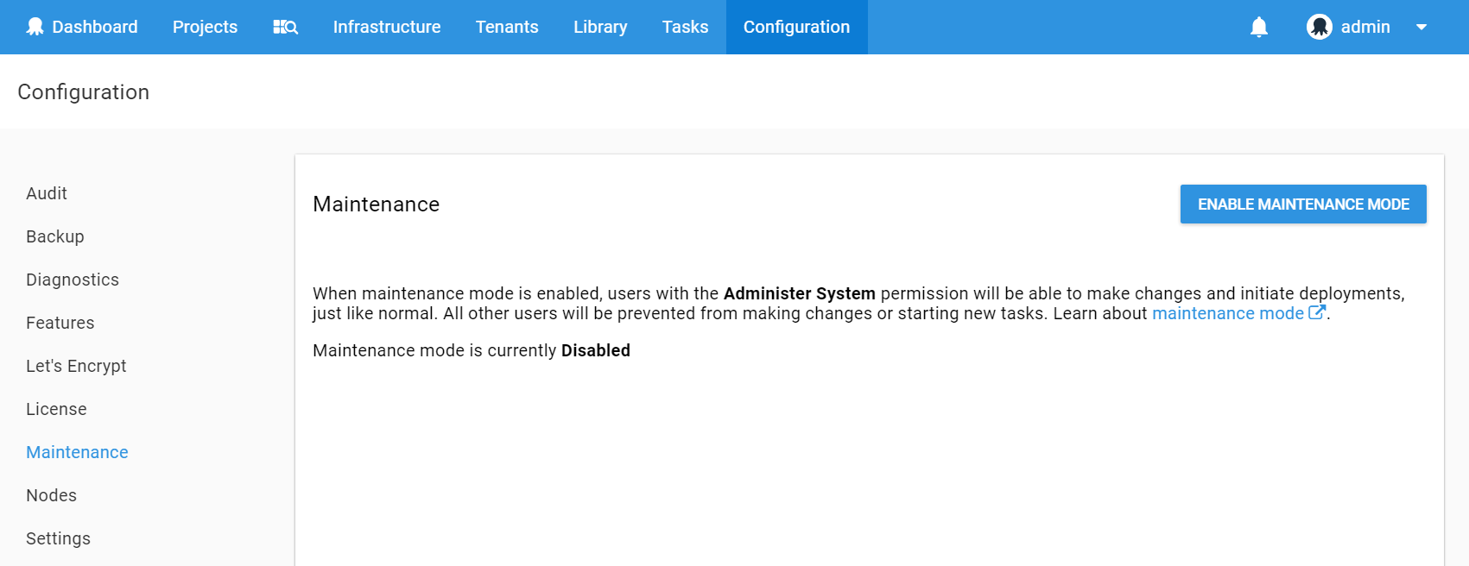Follow the maintenance mode documentation link

(x=1227, y=313)
